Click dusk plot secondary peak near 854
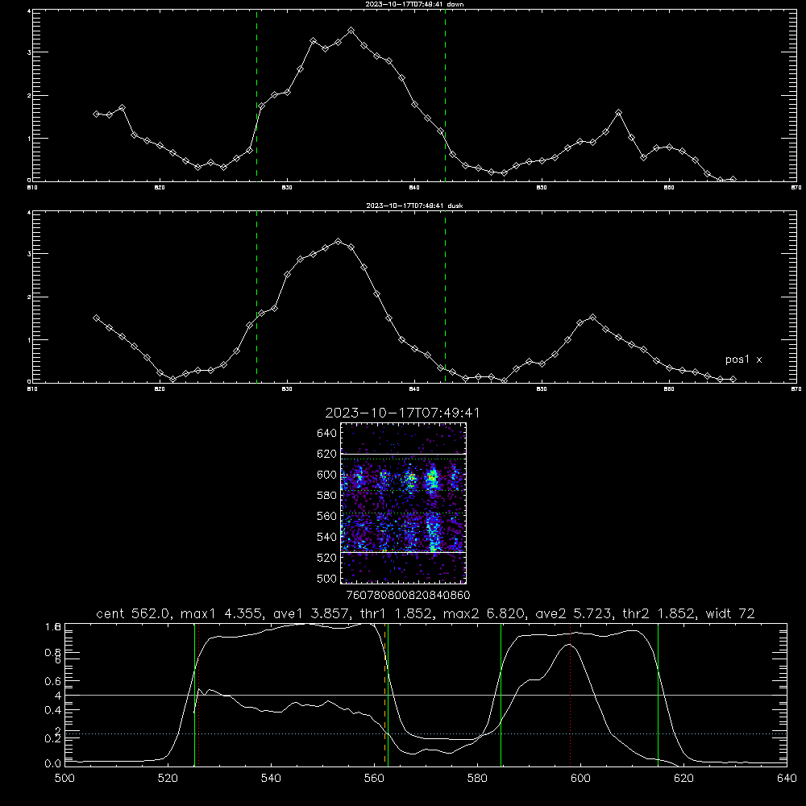 click(592, 318)
